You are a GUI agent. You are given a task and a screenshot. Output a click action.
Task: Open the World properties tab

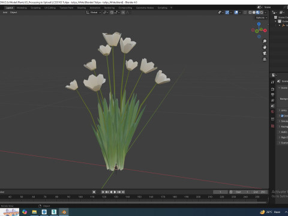coord(272,112)
